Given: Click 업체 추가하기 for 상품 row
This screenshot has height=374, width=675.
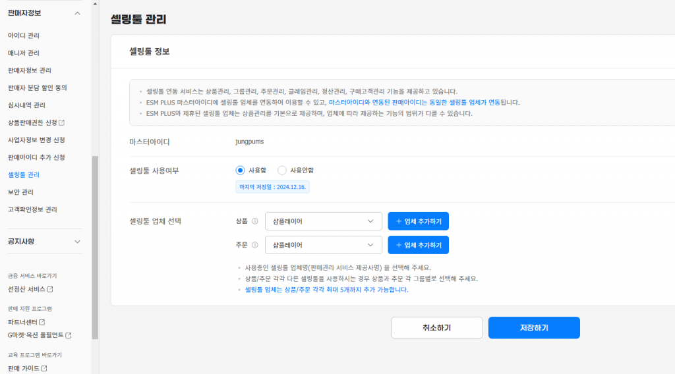Looking at the screenshot, I should (418, 221).
